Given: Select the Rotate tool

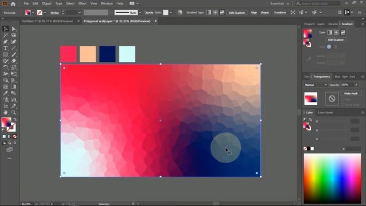Looking at the screenshot, I should tap(5, 68).
